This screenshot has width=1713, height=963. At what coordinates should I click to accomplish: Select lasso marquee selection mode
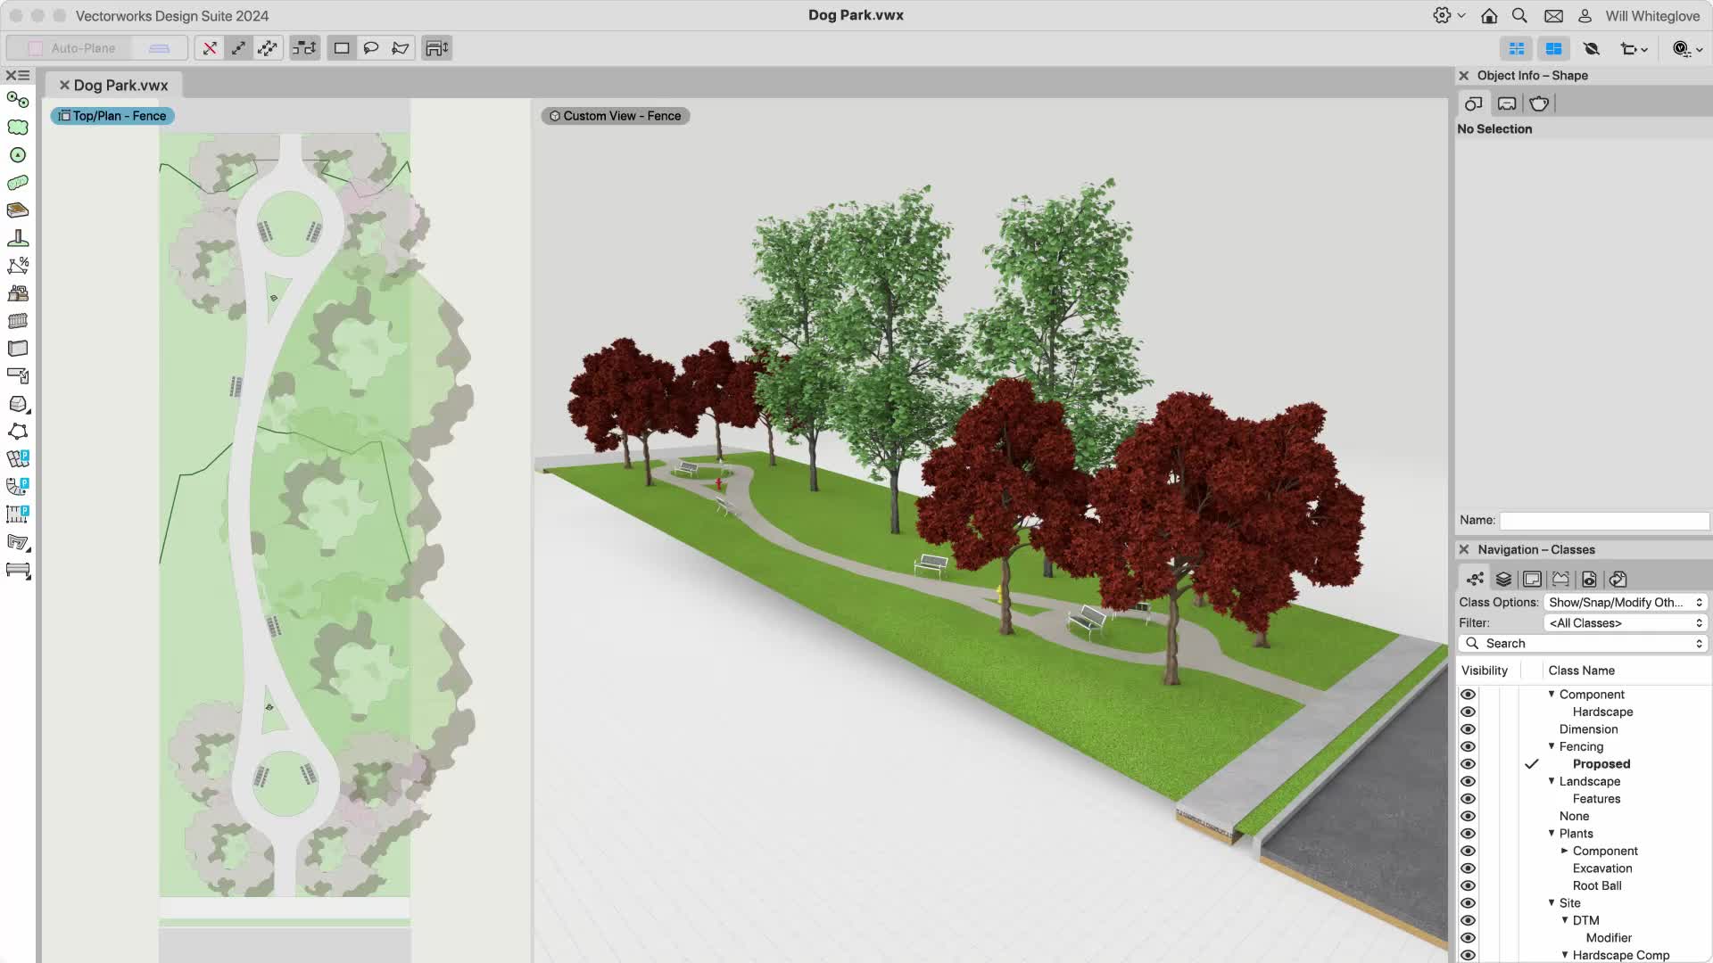[x=371, y=48]
